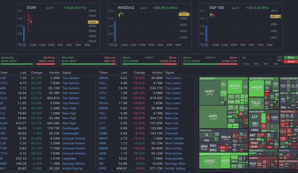This screenshot has height=173, width=298.
Task: Open the Earnings Before signal link
Action: coord(73,164)
